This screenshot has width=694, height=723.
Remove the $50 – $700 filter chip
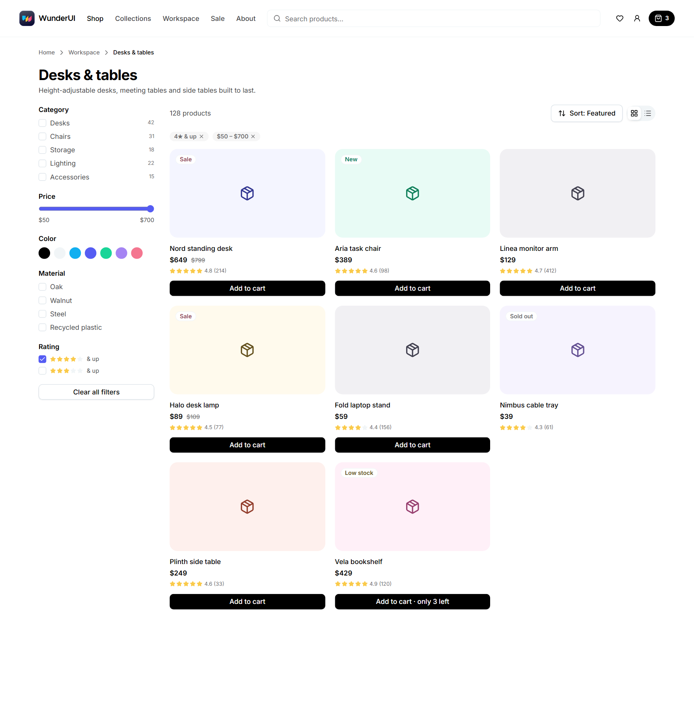pyautogui.click(x=253, y=136)
